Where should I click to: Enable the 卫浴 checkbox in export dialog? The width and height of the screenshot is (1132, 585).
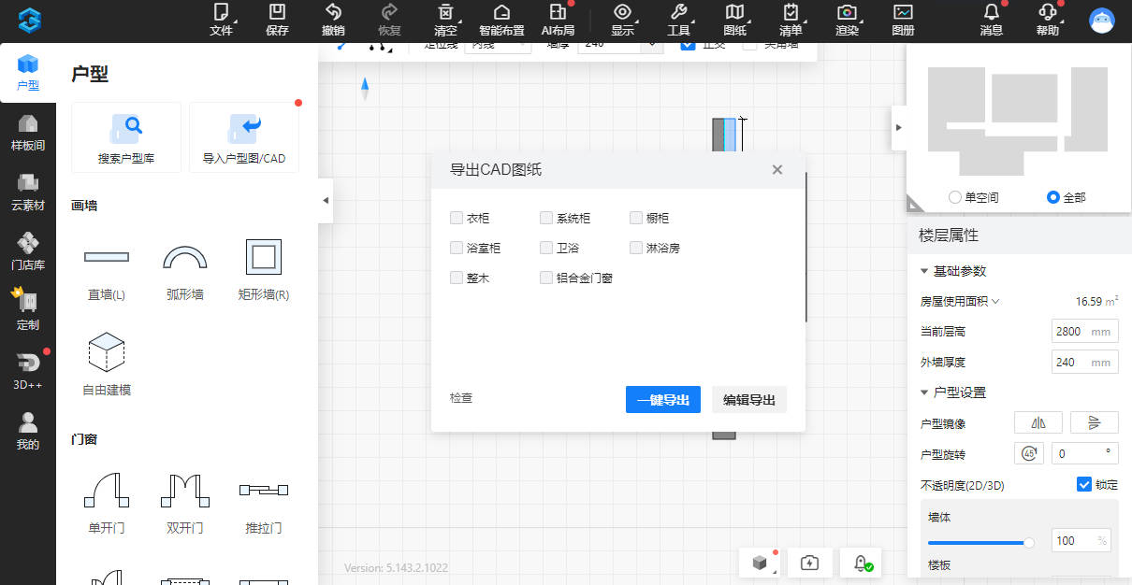546,247
